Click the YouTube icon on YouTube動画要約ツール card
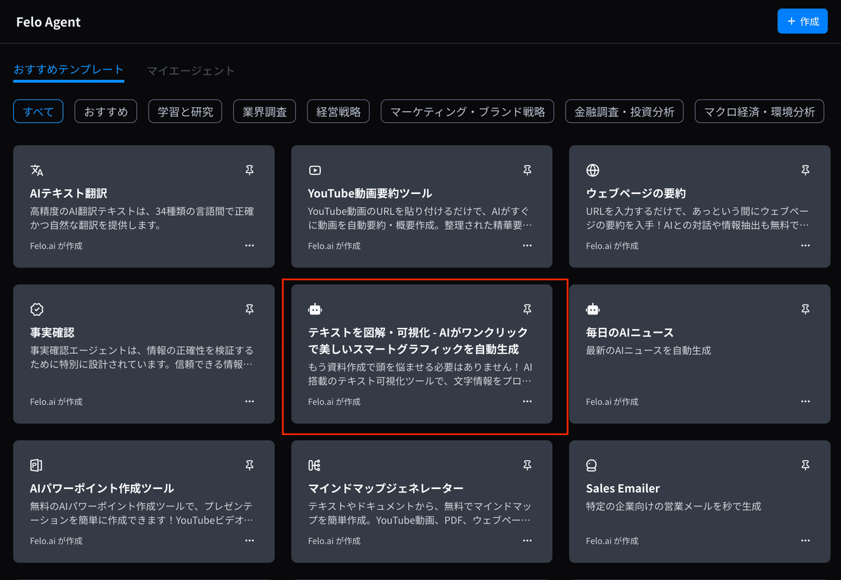Viewport: 841px width, 580px height. (315, 170)
